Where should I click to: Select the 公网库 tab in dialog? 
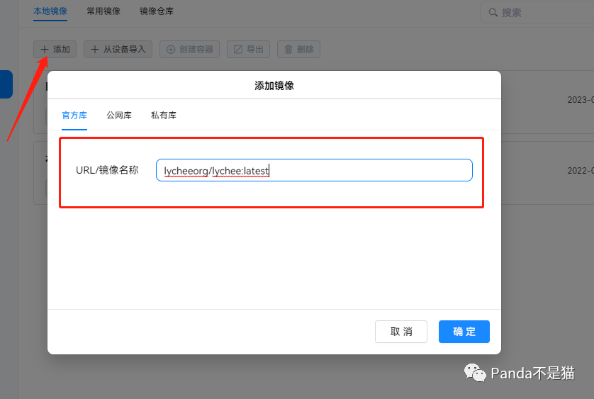(x=119, y=116)
